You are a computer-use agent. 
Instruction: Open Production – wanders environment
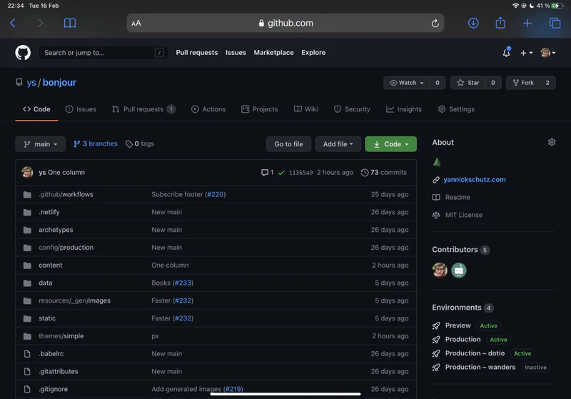(x=480, y=367)
